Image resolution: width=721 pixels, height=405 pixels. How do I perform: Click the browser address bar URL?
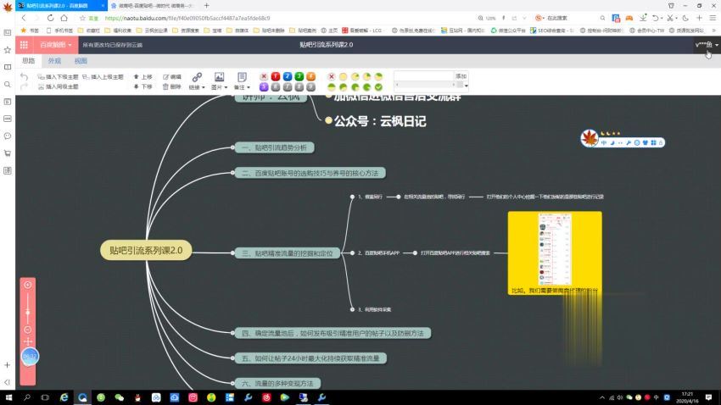187,18
